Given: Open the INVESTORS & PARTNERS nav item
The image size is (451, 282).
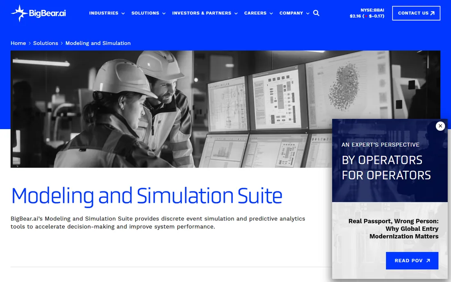Looking at the screenshot, I should click(202, 13).
